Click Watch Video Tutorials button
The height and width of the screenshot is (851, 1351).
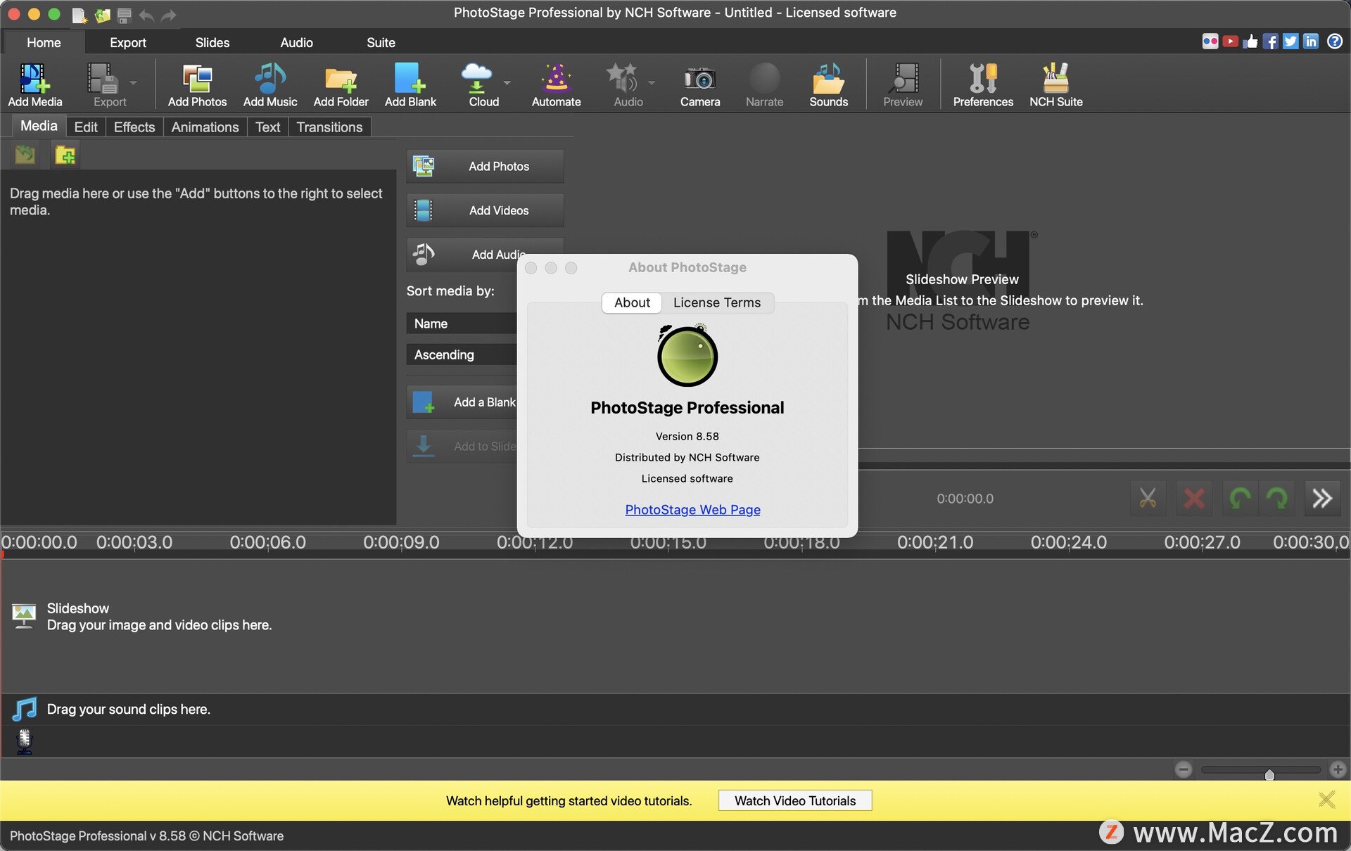coord(795,800)
